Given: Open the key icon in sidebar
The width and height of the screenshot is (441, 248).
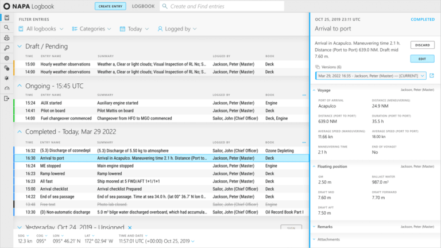Looking at the screenshot, I should (x=6, y=48).
